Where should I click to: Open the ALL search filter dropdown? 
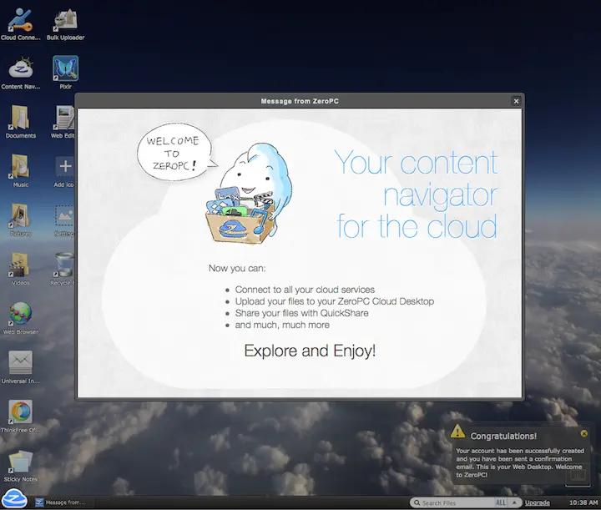[x=501, y=502]
